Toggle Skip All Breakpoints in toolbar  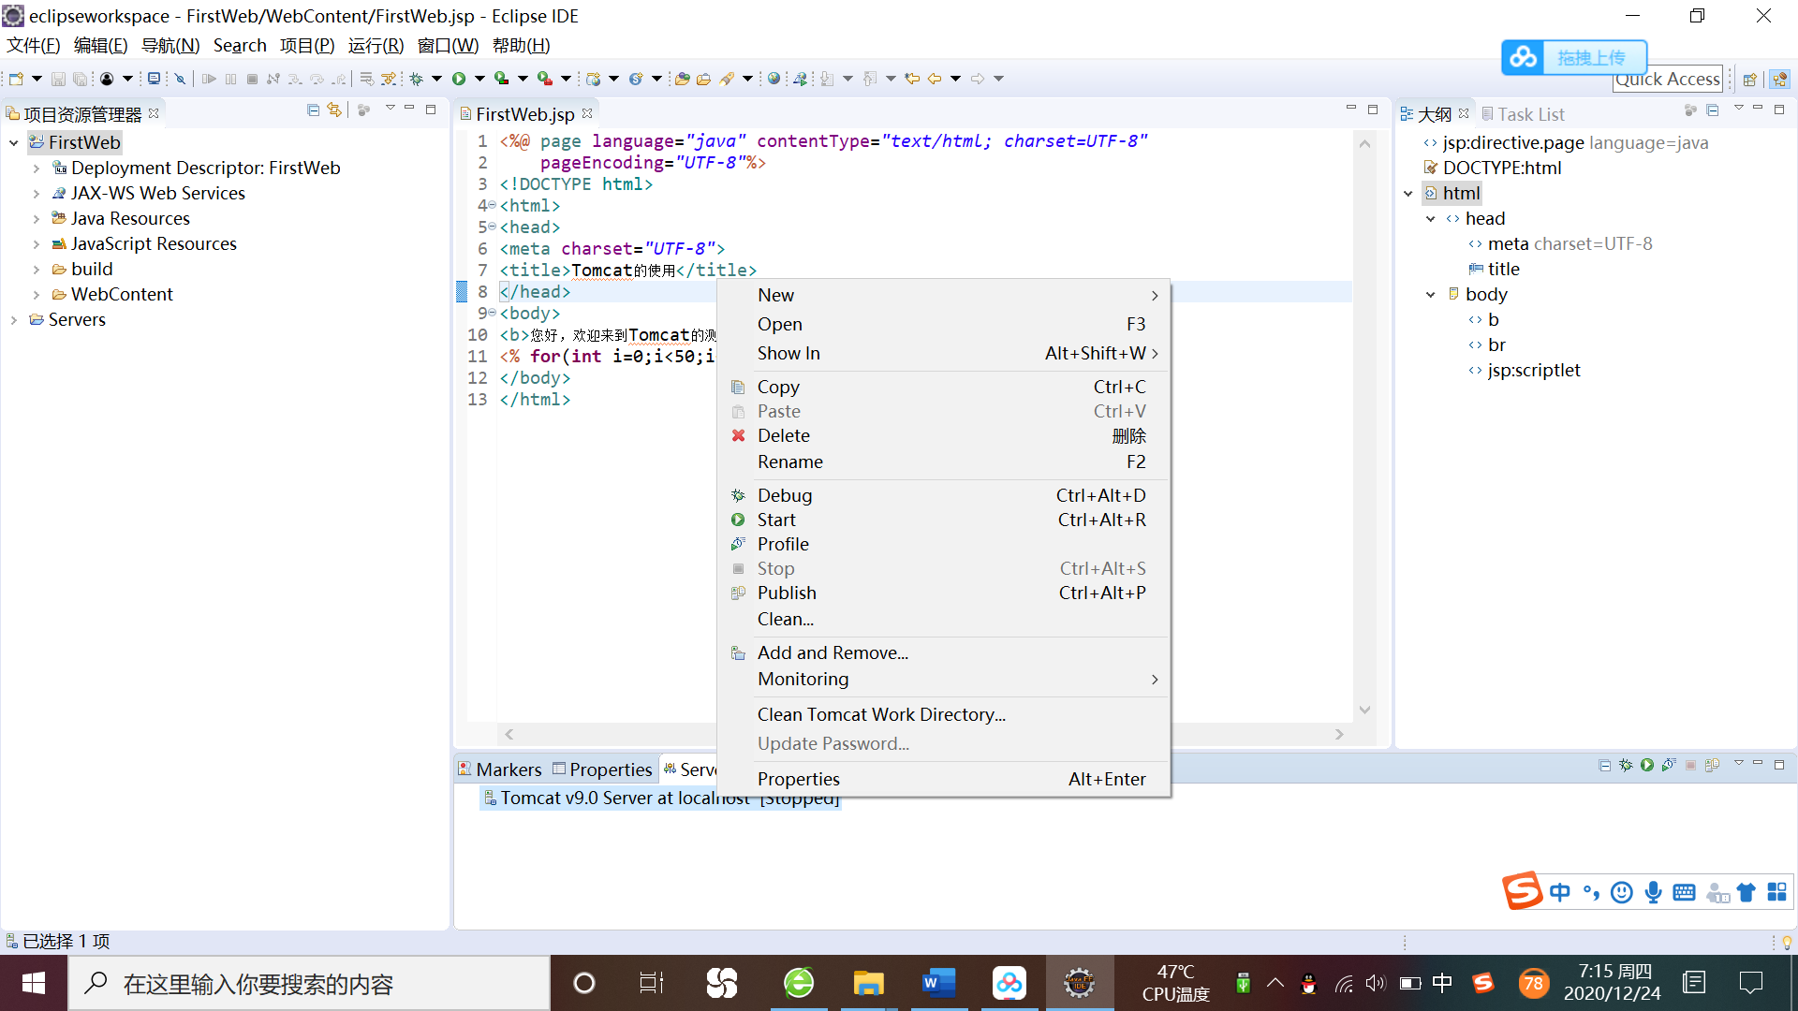(180, 79)
